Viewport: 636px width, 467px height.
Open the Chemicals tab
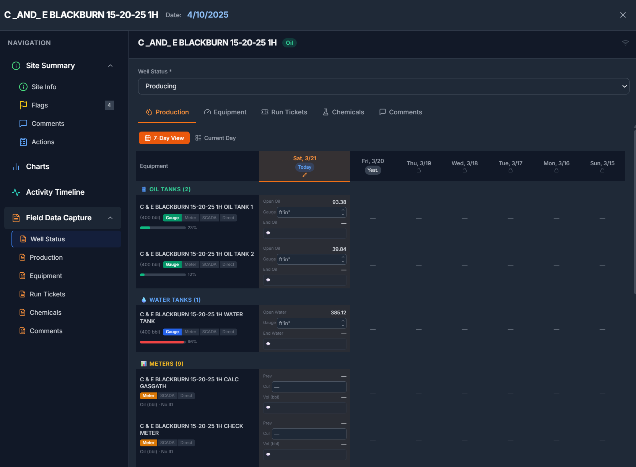pyautogui.click(x=343, y=112)
